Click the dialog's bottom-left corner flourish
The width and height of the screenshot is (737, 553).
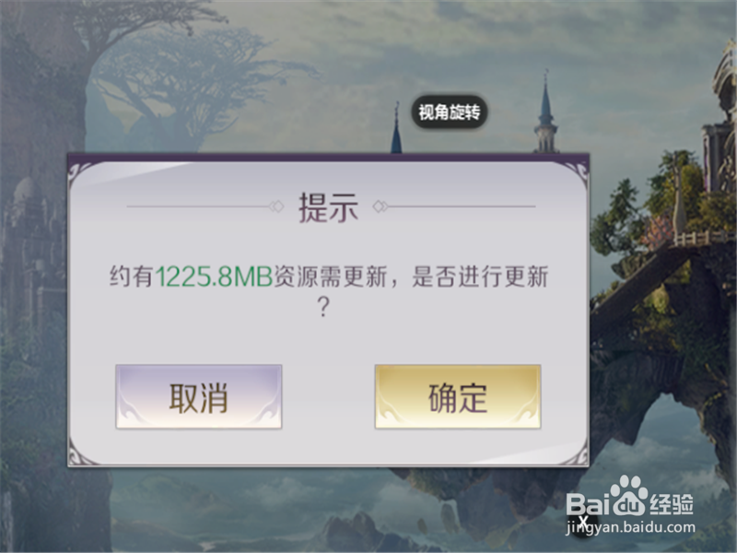tap(81, 452)
